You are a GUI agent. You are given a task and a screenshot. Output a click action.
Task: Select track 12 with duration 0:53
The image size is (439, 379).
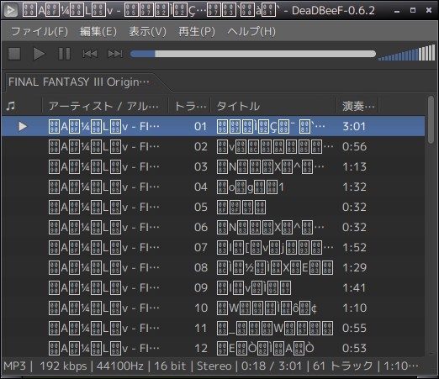[213, 348]
